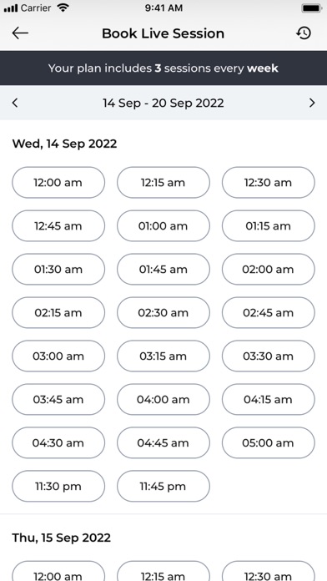The height and width of the screenshot is (581, 327).
Task: Go to the previous week with left chevron
Action: coord(15,103)
